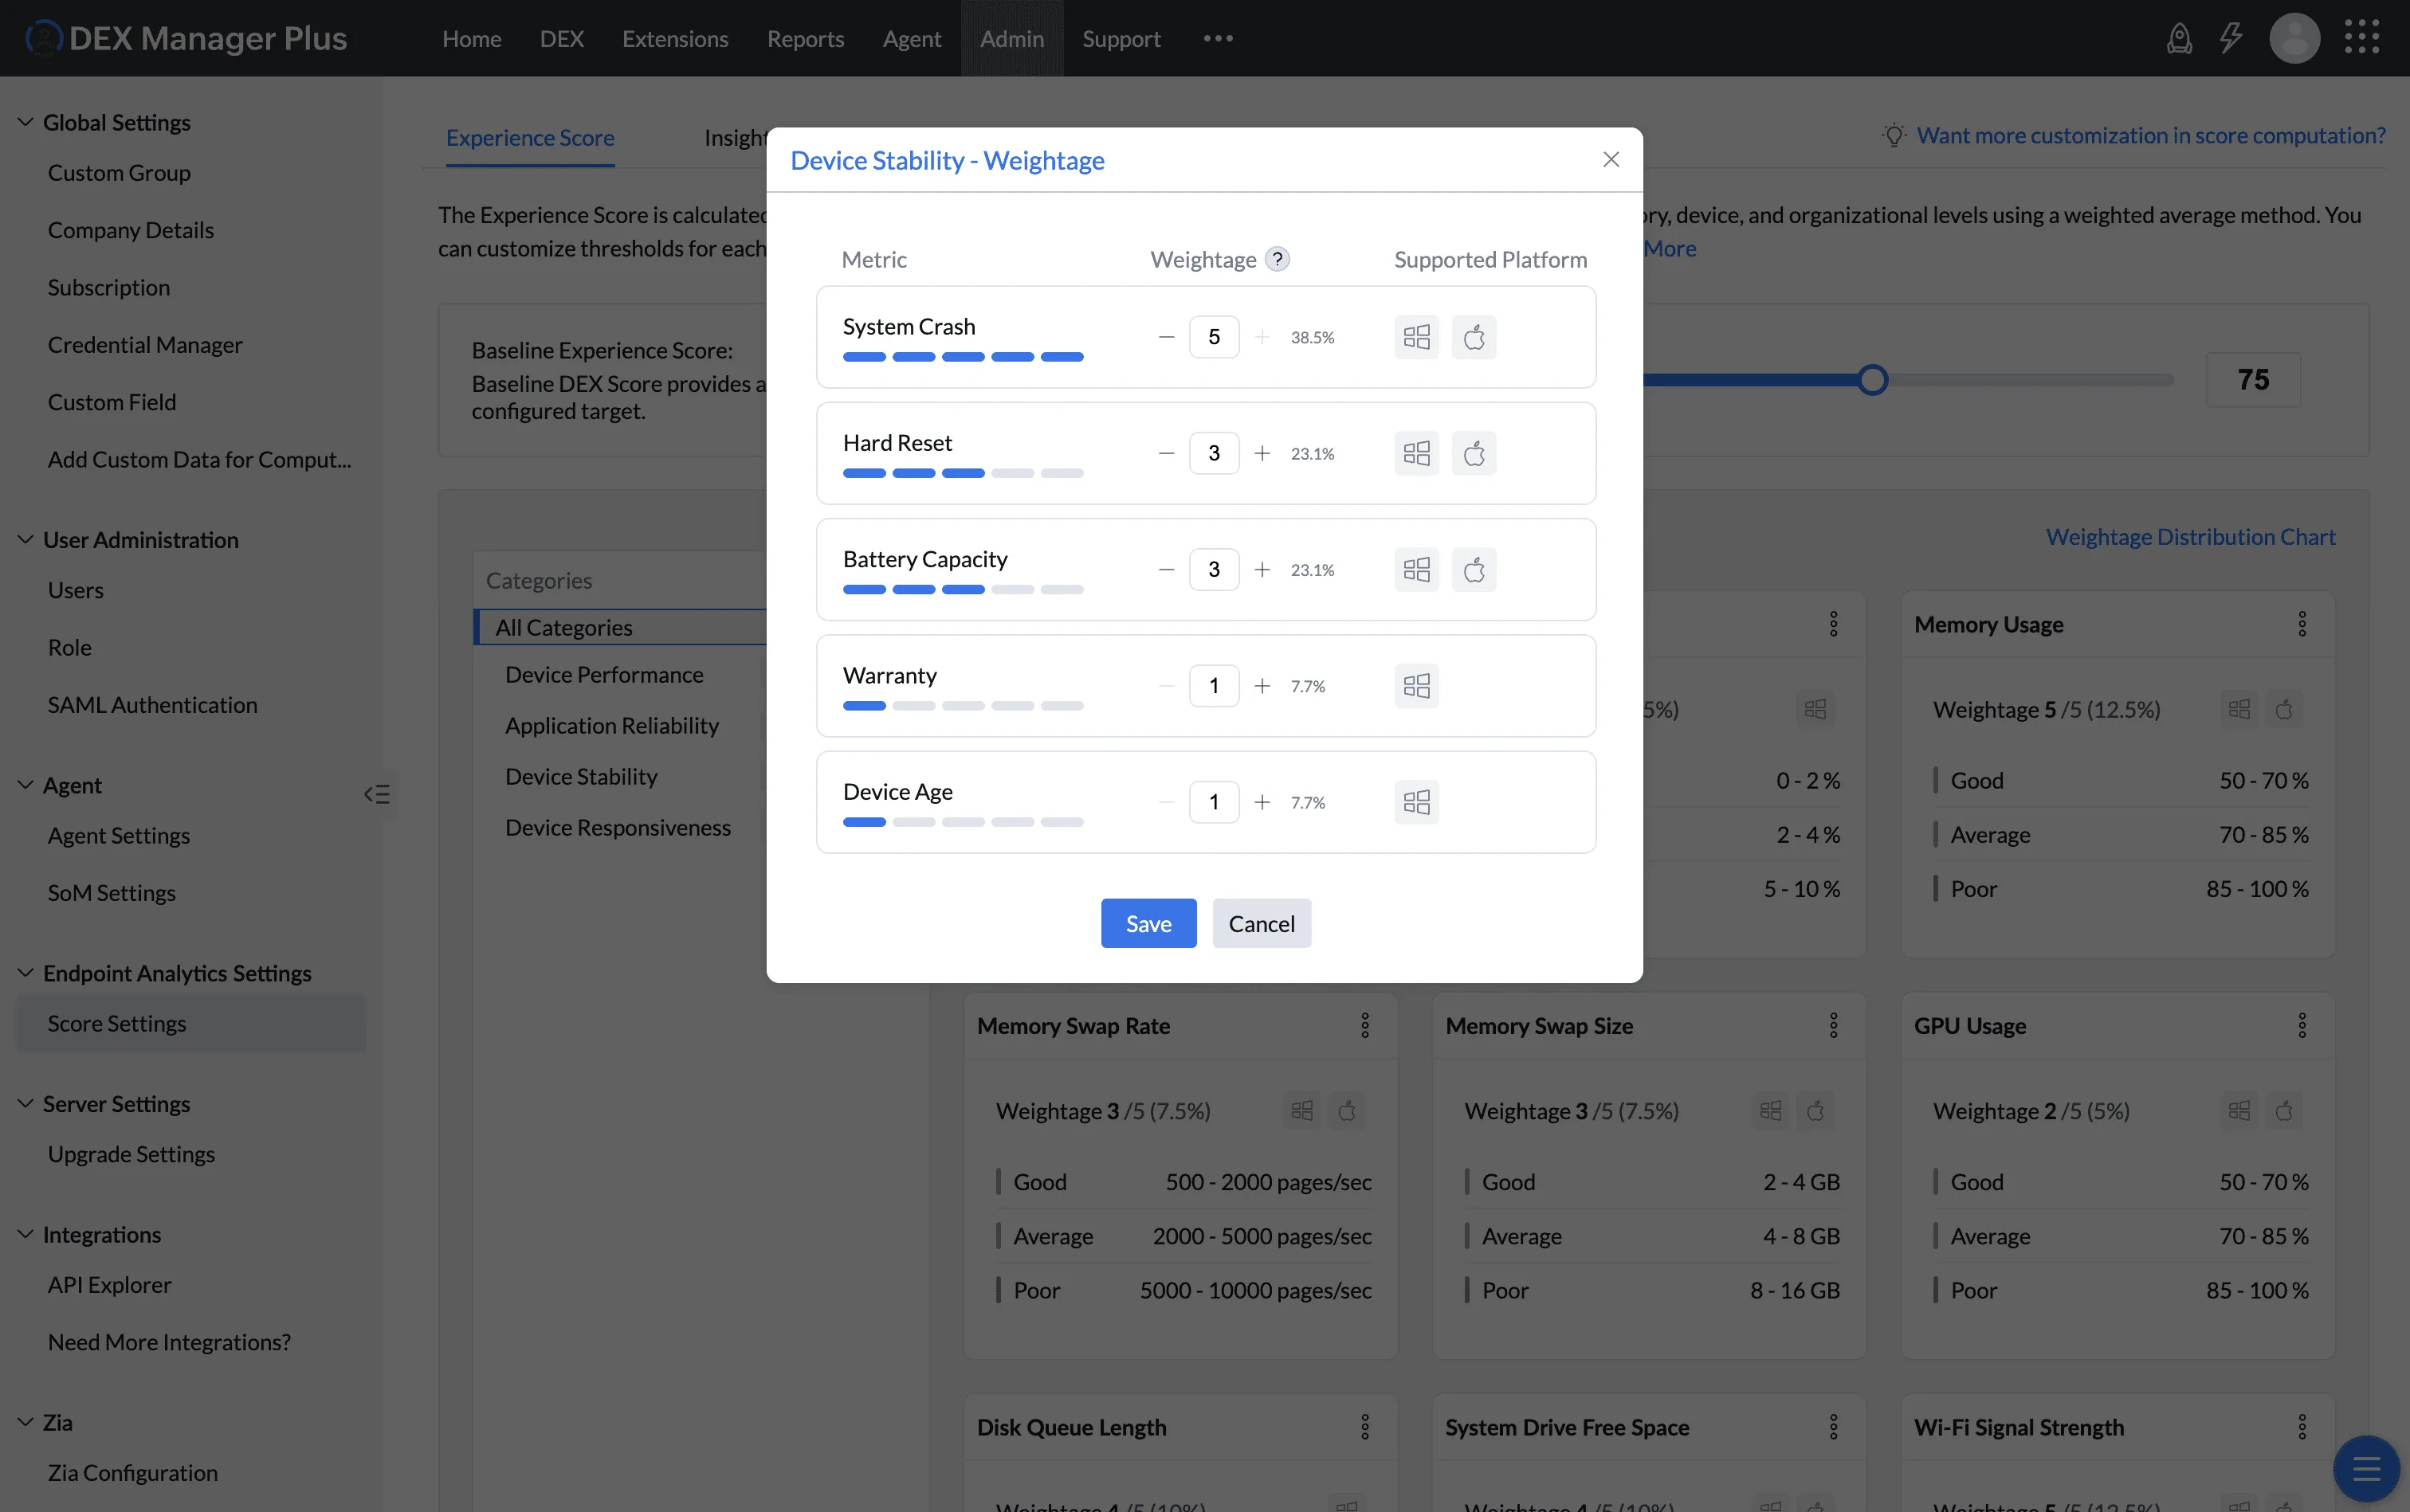Viewport: 2410px width, 1512px height.
Task: Click Want more customization in score computation link
Action: click(2151, 135)
